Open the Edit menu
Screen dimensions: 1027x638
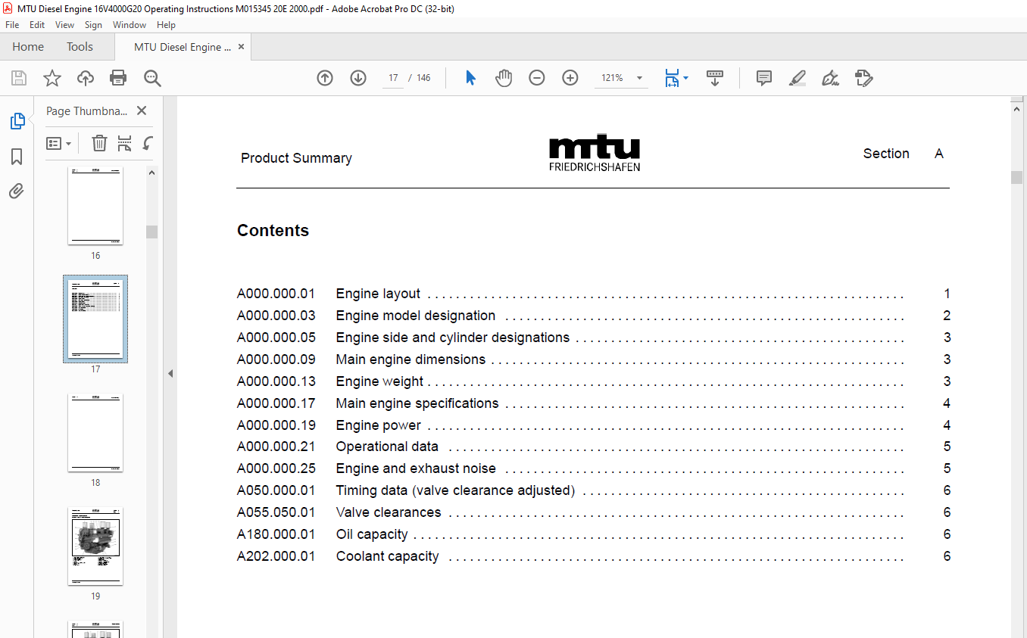(37, 25)
